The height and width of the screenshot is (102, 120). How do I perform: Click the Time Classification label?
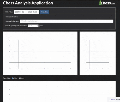[11, 17]
